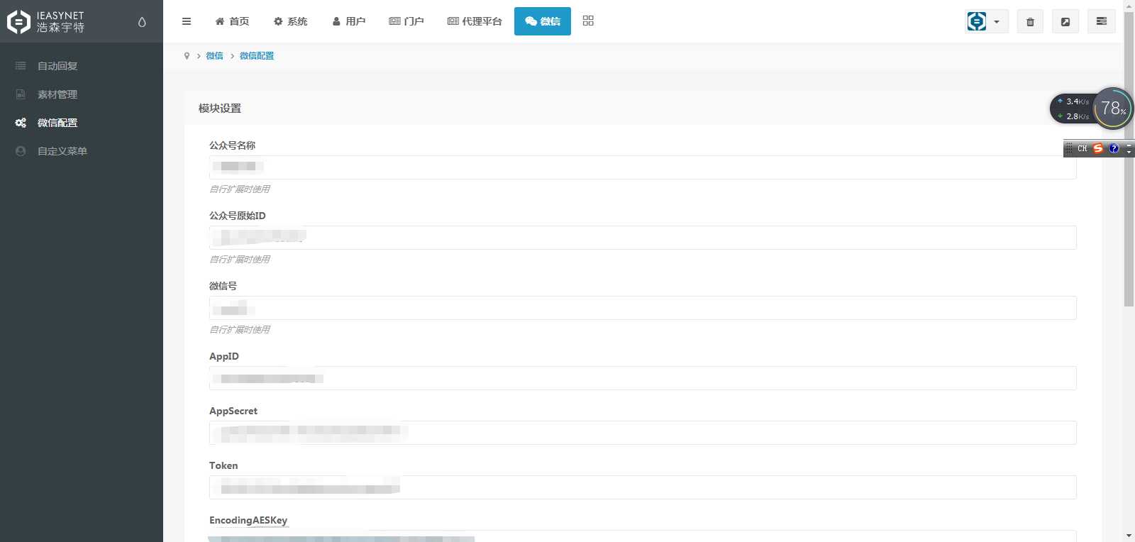Focus the AppSecret input field
Screen dimensions: 1135x542
tap(643, 433)
